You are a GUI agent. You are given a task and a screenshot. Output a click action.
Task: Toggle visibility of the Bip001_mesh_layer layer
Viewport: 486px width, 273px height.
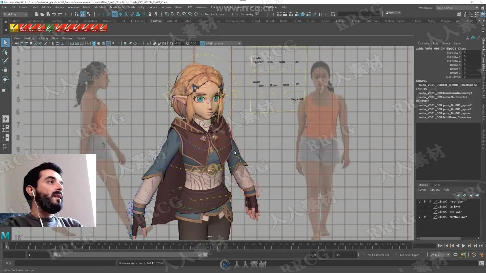click(419, 202)
